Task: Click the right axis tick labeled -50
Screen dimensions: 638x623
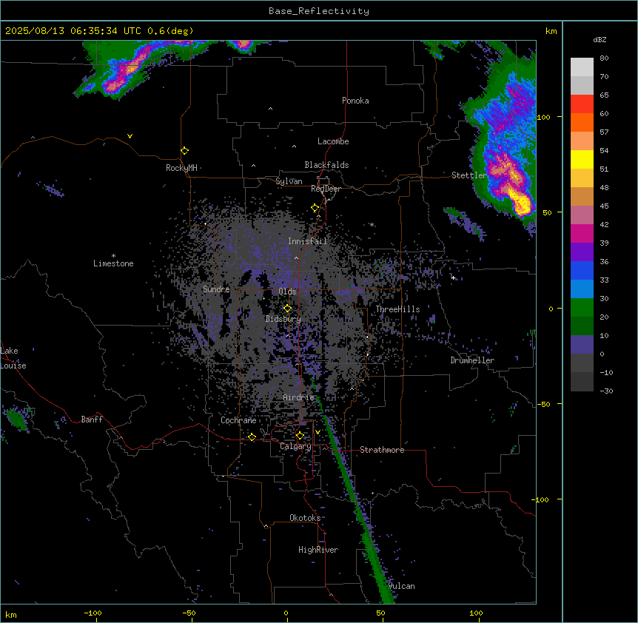Action: tap(543, 404)
